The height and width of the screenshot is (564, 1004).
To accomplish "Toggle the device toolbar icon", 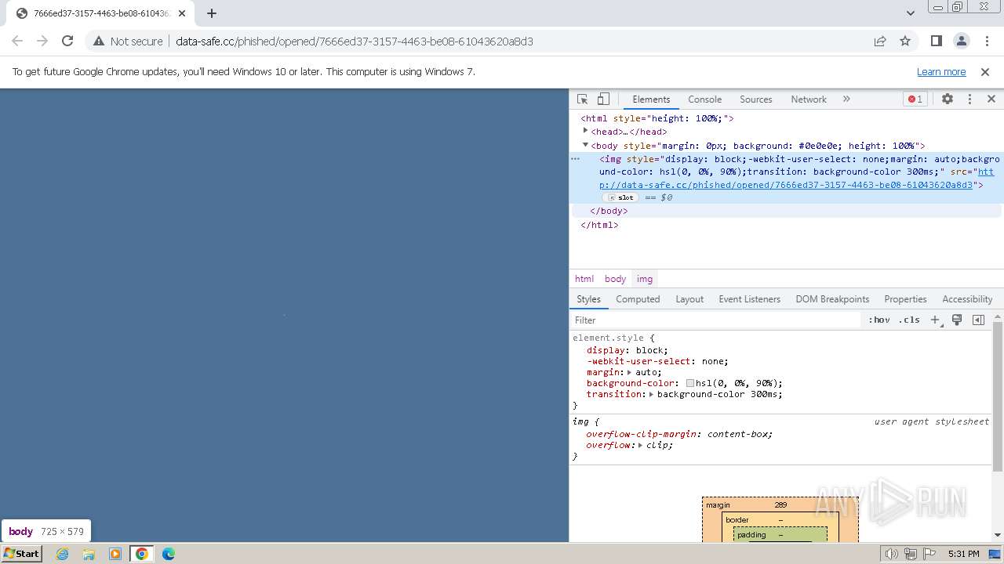I will 603,99.
